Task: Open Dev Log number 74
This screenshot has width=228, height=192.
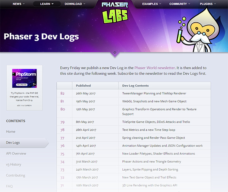Action: coord(62,162)
